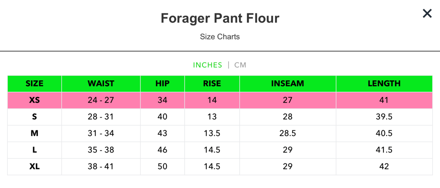This screenshot has height=188, width=440.
Task: Select the M size row label
Action: coord(34,133)
